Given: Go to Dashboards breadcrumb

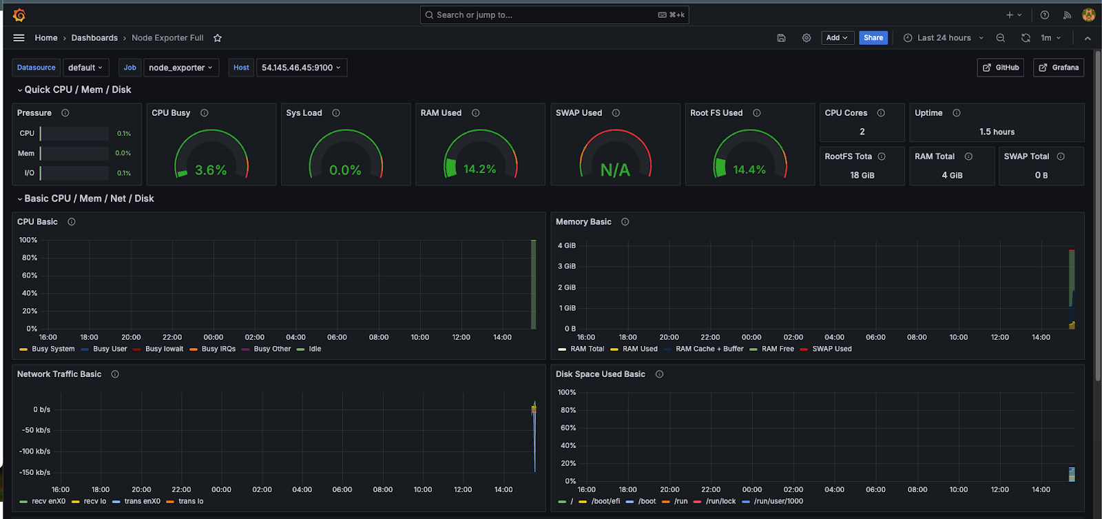Looking at the screenshot, I should pos(94,38).
